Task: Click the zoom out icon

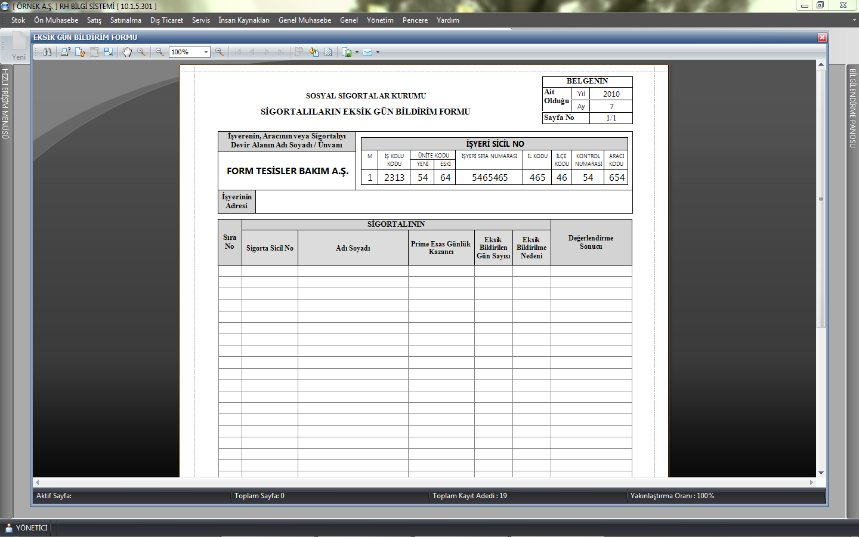Action: point(160,52)
